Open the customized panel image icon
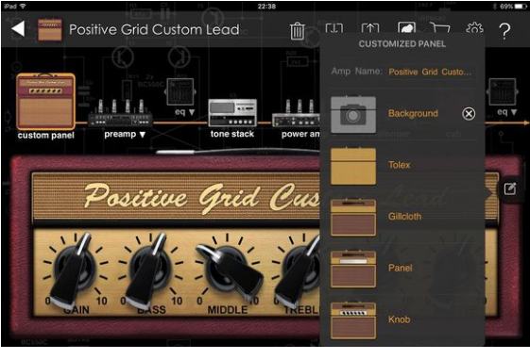530x360 pixels. pos(406,28)
